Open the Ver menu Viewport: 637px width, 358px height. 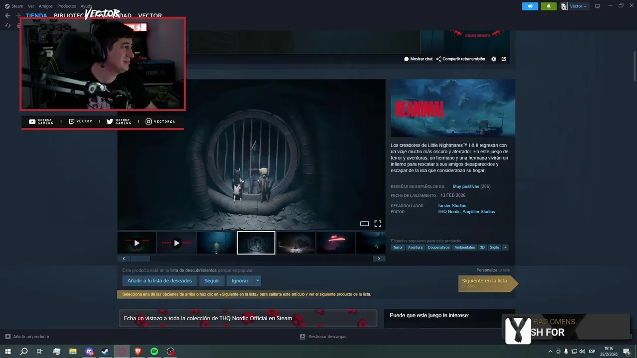31,6
